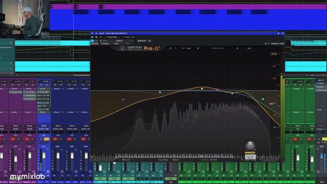Image resolution: width=327 pixels, height=184 pixels.
Task: Pin the plugin window
Action: (278, 33)
